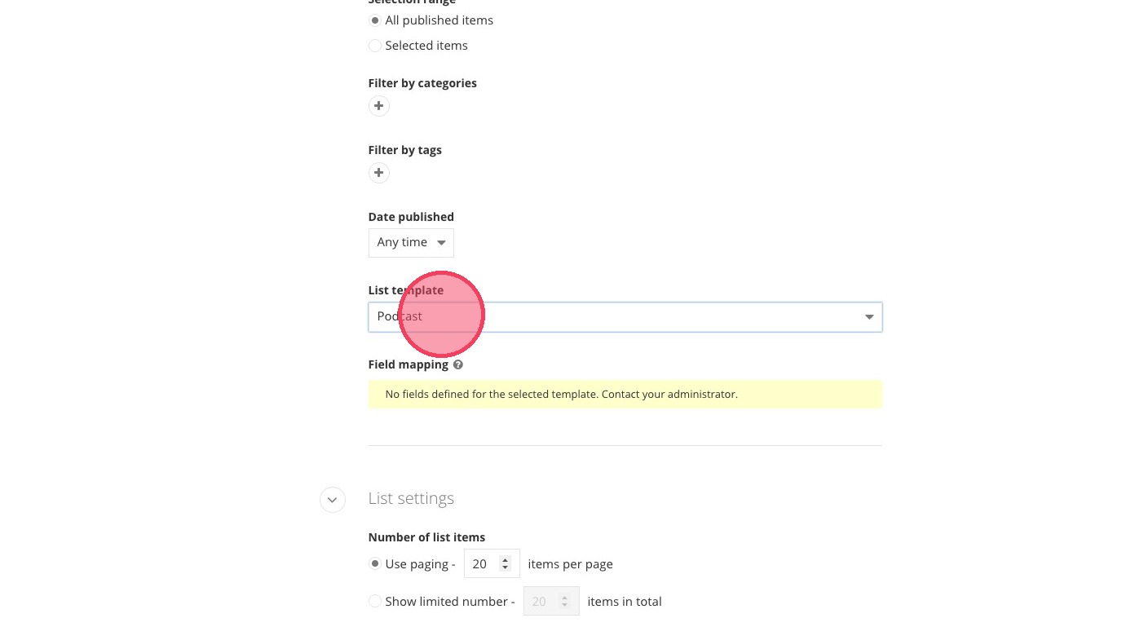
Task: Open the Field mapping help icon
Action: click(458, 364)
